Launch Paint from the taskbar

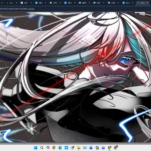(72, 148)
